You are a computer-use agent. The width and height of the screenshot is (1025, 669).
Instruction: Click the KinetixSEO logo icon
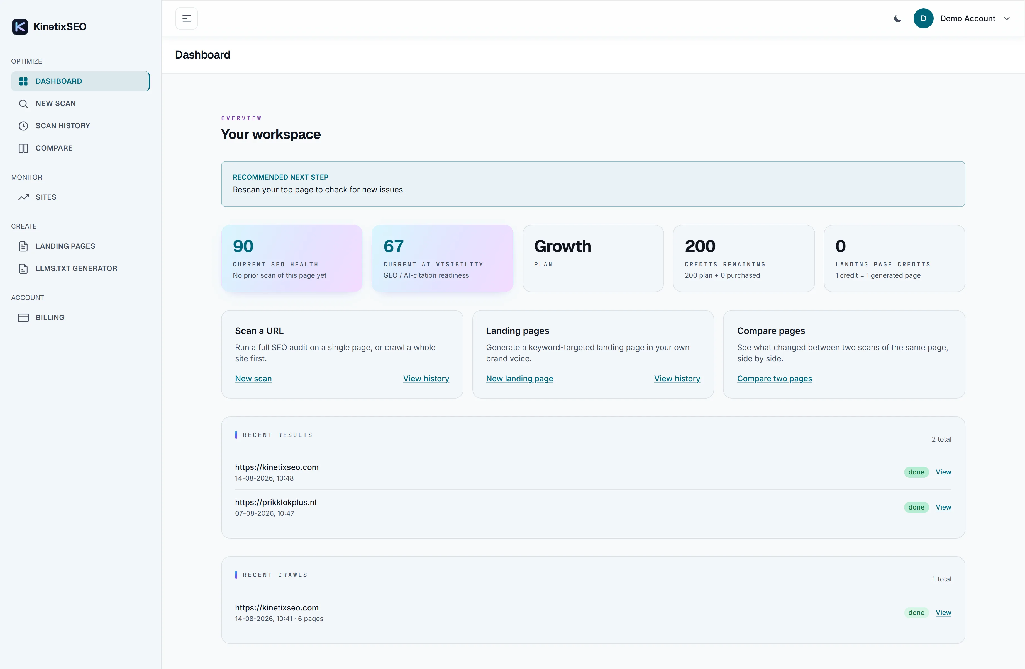click(20, 27)
